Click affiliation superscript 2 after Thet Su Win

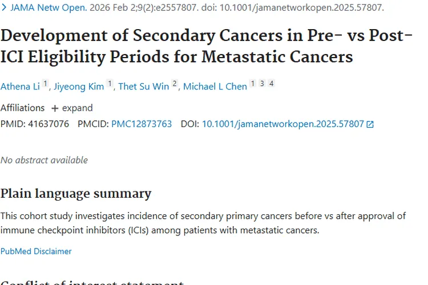175,84
